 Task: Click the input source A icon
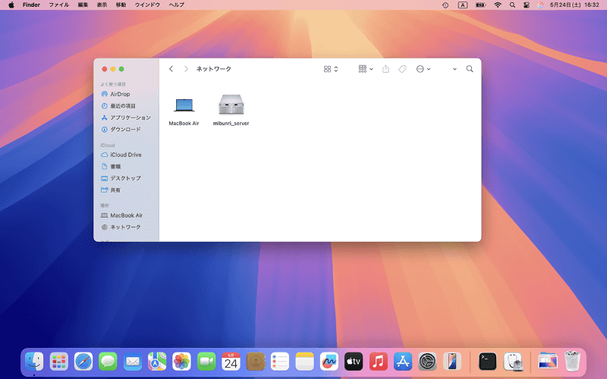463,5
